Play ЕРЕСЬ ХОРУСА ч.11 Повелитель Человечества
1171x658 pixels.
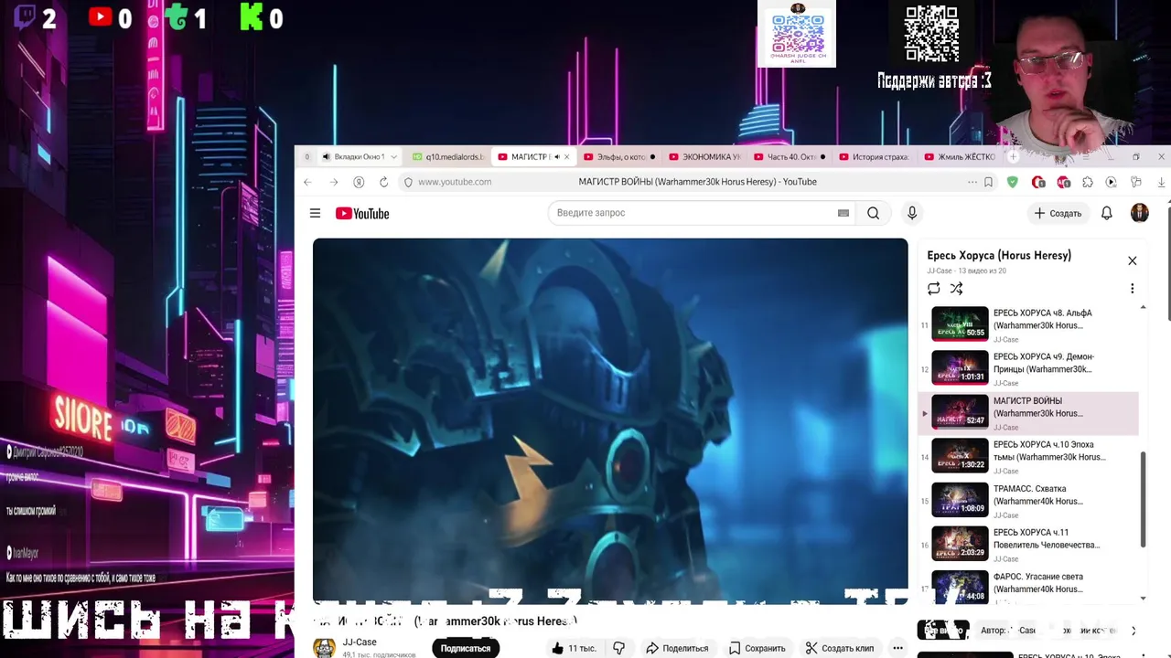pos(1030,544)
